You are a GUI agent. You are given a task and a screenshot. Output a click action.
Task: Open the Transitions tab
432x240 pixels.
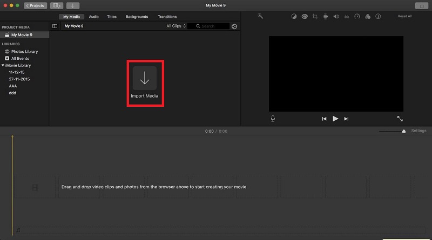(167, 17)
